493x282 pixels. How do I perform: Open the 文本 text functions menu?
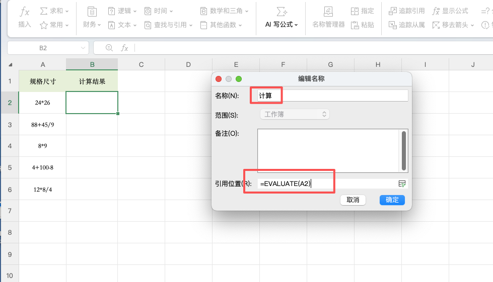coord(122,25)
